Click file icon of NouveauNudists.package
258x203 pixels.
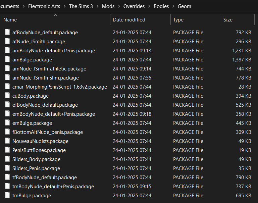point(7,141)
